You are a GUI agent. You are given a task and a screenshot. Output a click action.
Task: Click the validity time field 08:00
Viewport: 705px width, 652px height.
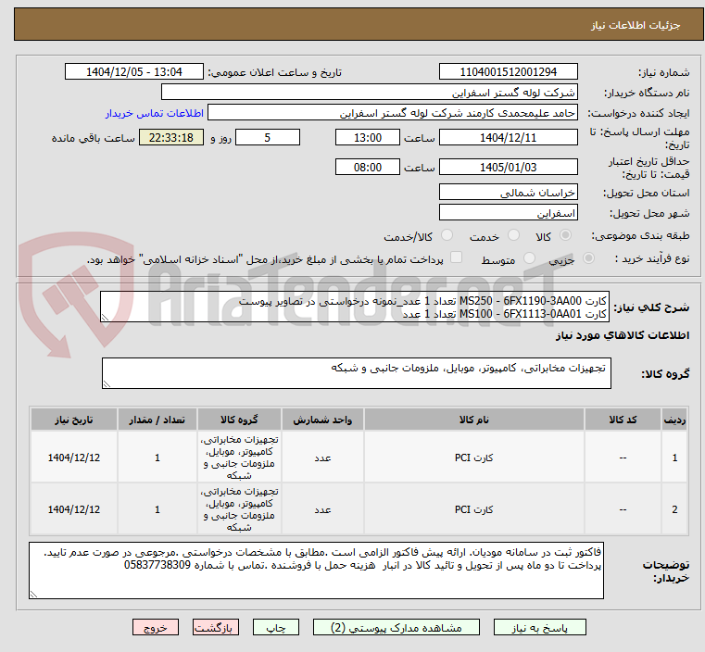tap(368, 167)
